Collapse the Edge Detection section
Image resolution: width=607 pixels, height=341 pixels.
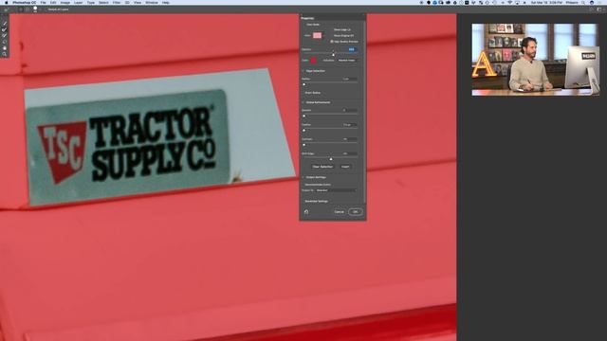point(303,71)
